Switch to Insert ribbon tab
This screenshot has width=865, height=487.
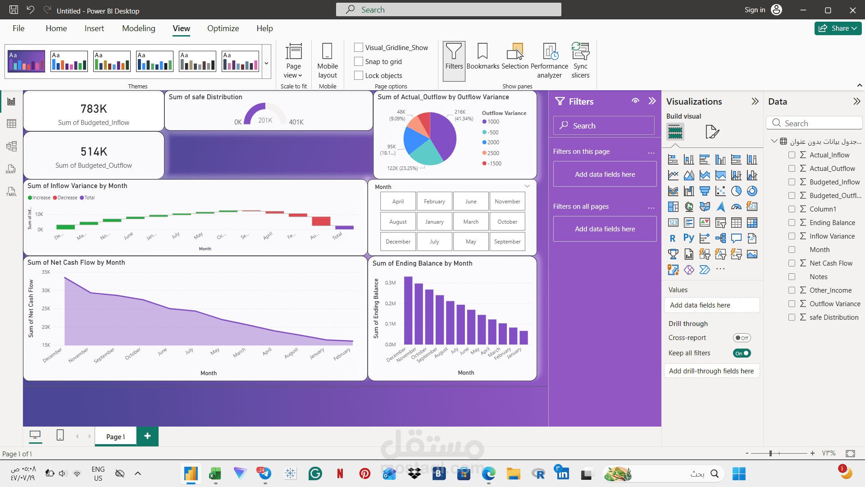point(94,28)
